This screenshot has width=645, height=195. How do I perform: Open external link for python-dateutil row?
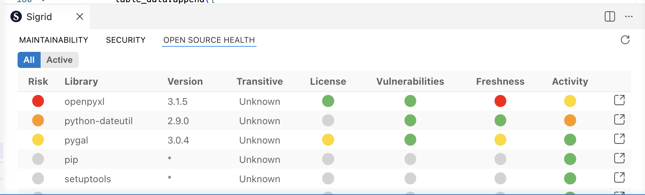click(x=619, y=119)
